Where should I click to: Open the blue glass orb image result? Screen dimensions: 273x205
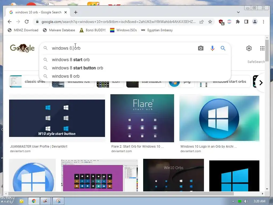coord(32,175)
